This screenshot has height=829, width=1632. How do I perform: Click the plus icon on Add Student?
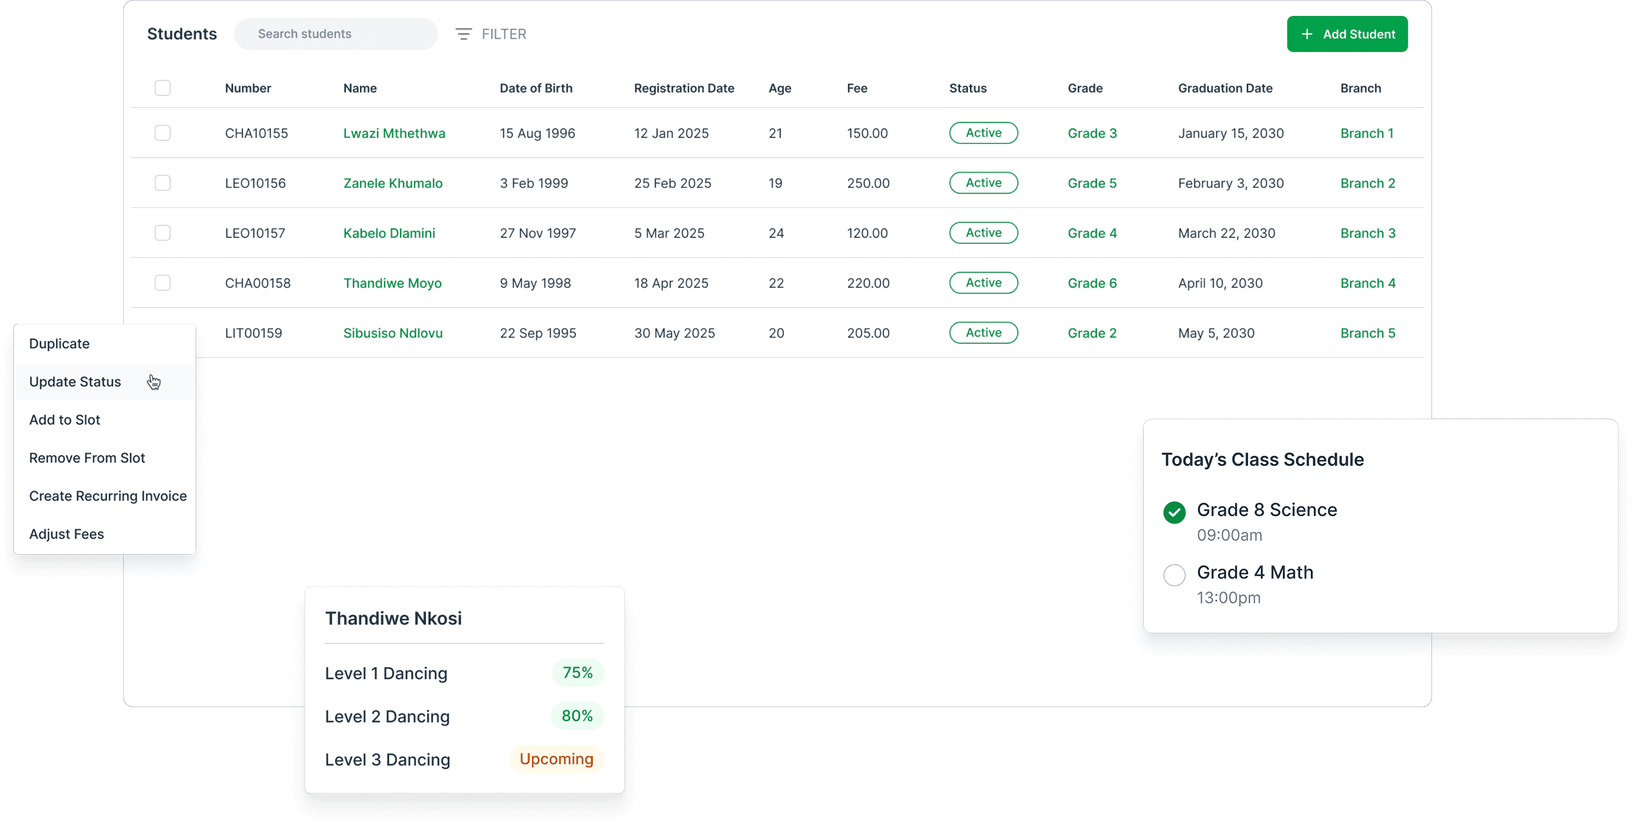(1306, 34)
